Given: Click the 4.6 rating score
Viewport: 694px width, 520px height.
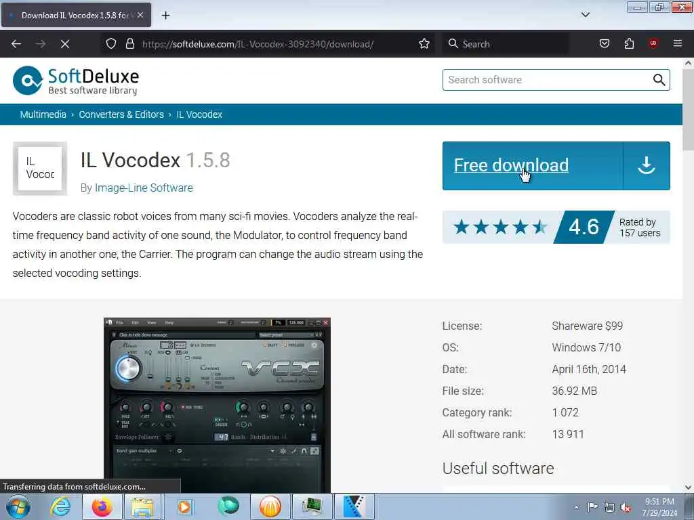Looking at the screenshot, I should click(x=584, y=227).
